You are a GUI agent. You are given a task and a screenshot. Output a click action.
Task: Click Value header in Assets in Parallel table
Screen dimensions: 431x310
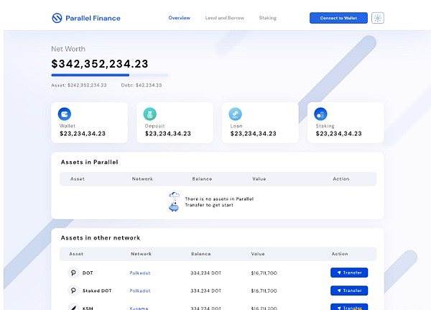pos(259,179)
